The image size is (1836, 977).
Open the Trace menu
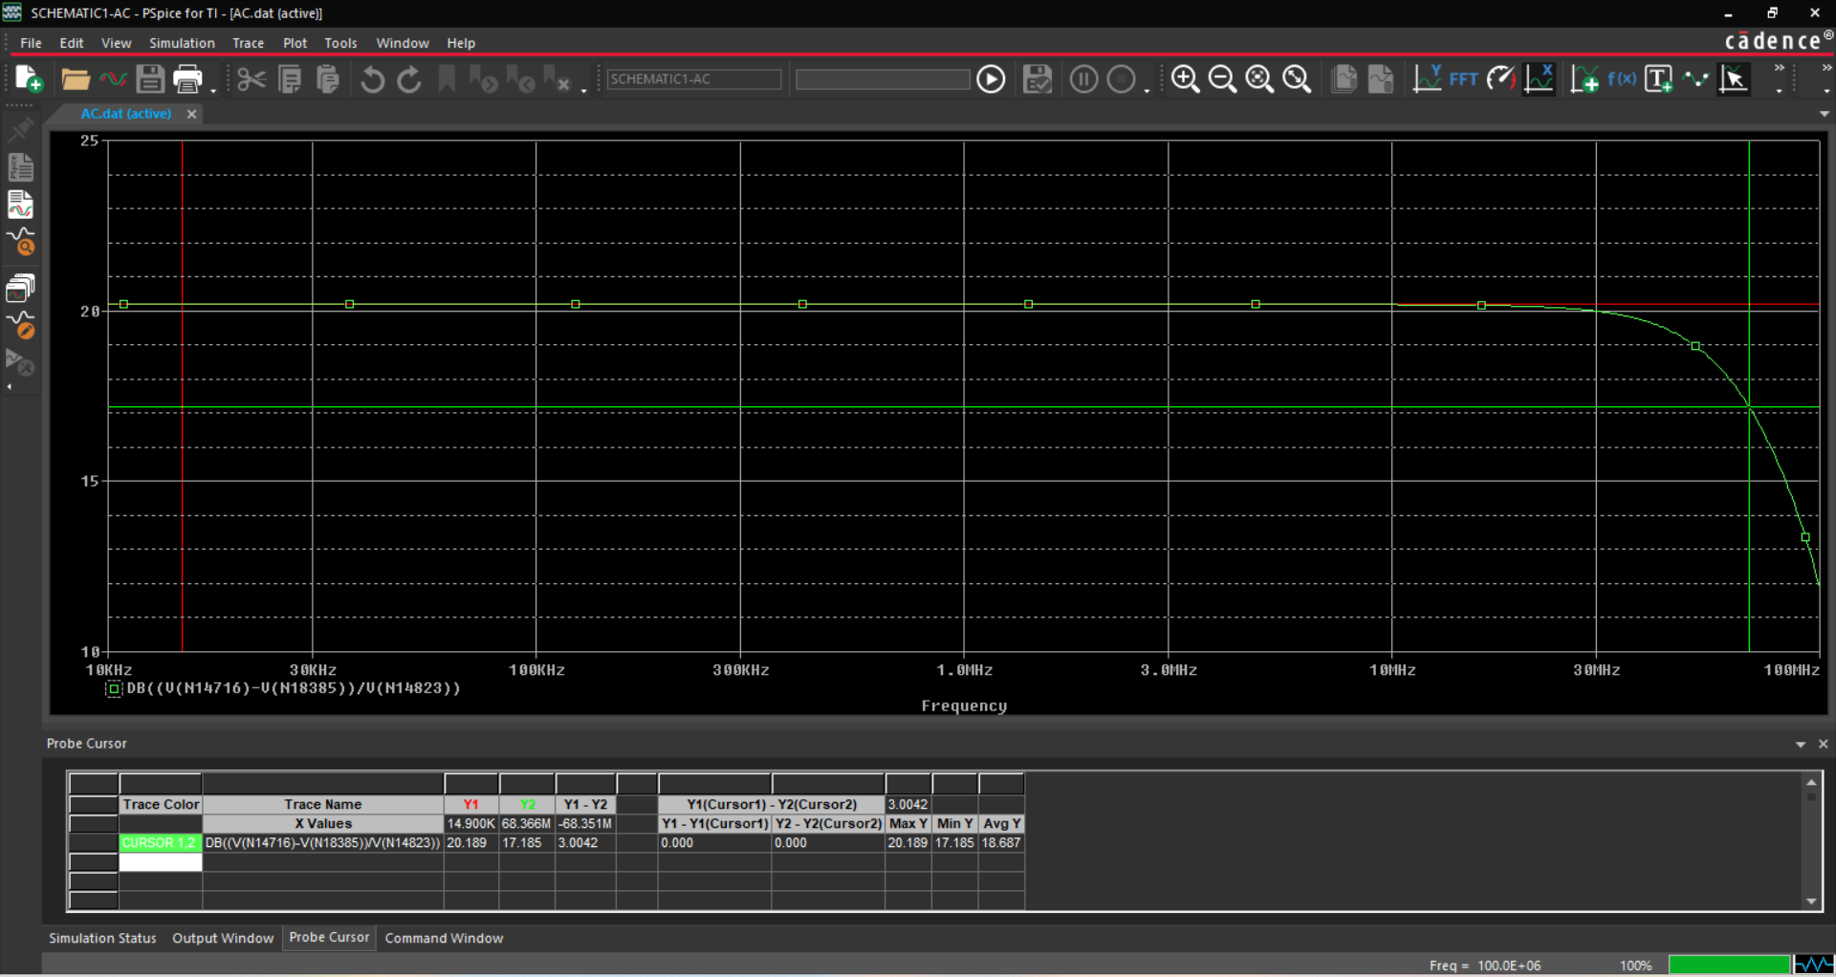[x=248, y=42]
